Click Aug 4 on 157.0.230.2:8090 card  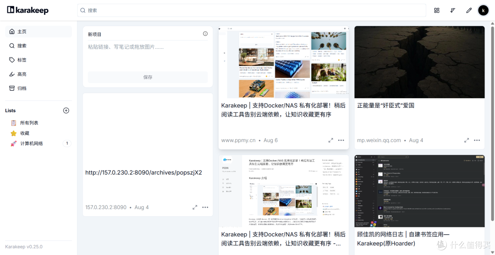pos(142,207)
